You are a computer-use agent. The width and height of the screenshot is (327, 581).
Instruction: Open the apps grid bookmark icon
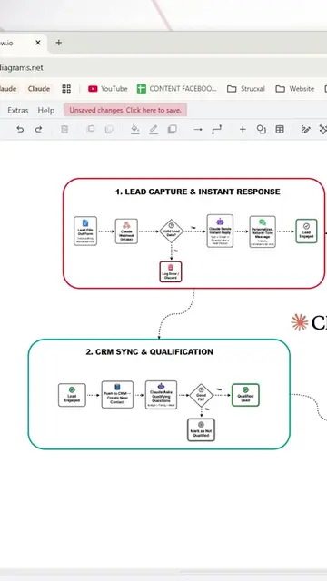66,89
